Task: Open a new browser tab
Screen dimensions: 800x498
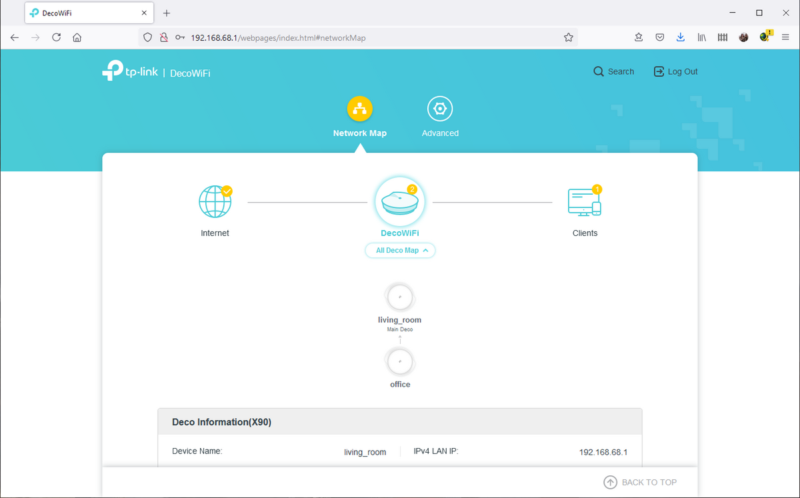Action: click(167, 13)
